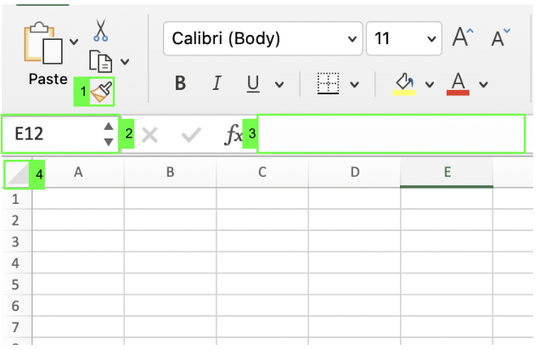540x350 pixels.
Task: Apply the yellow fill color
Action: point(404,83)
